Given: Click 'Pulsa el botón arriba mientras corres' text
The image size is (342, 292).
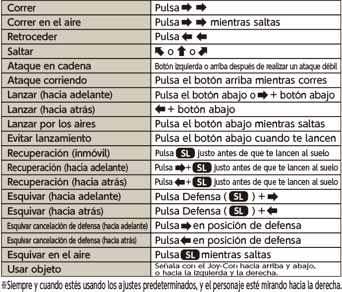Looking at the screenshot, I should (241, 80).
